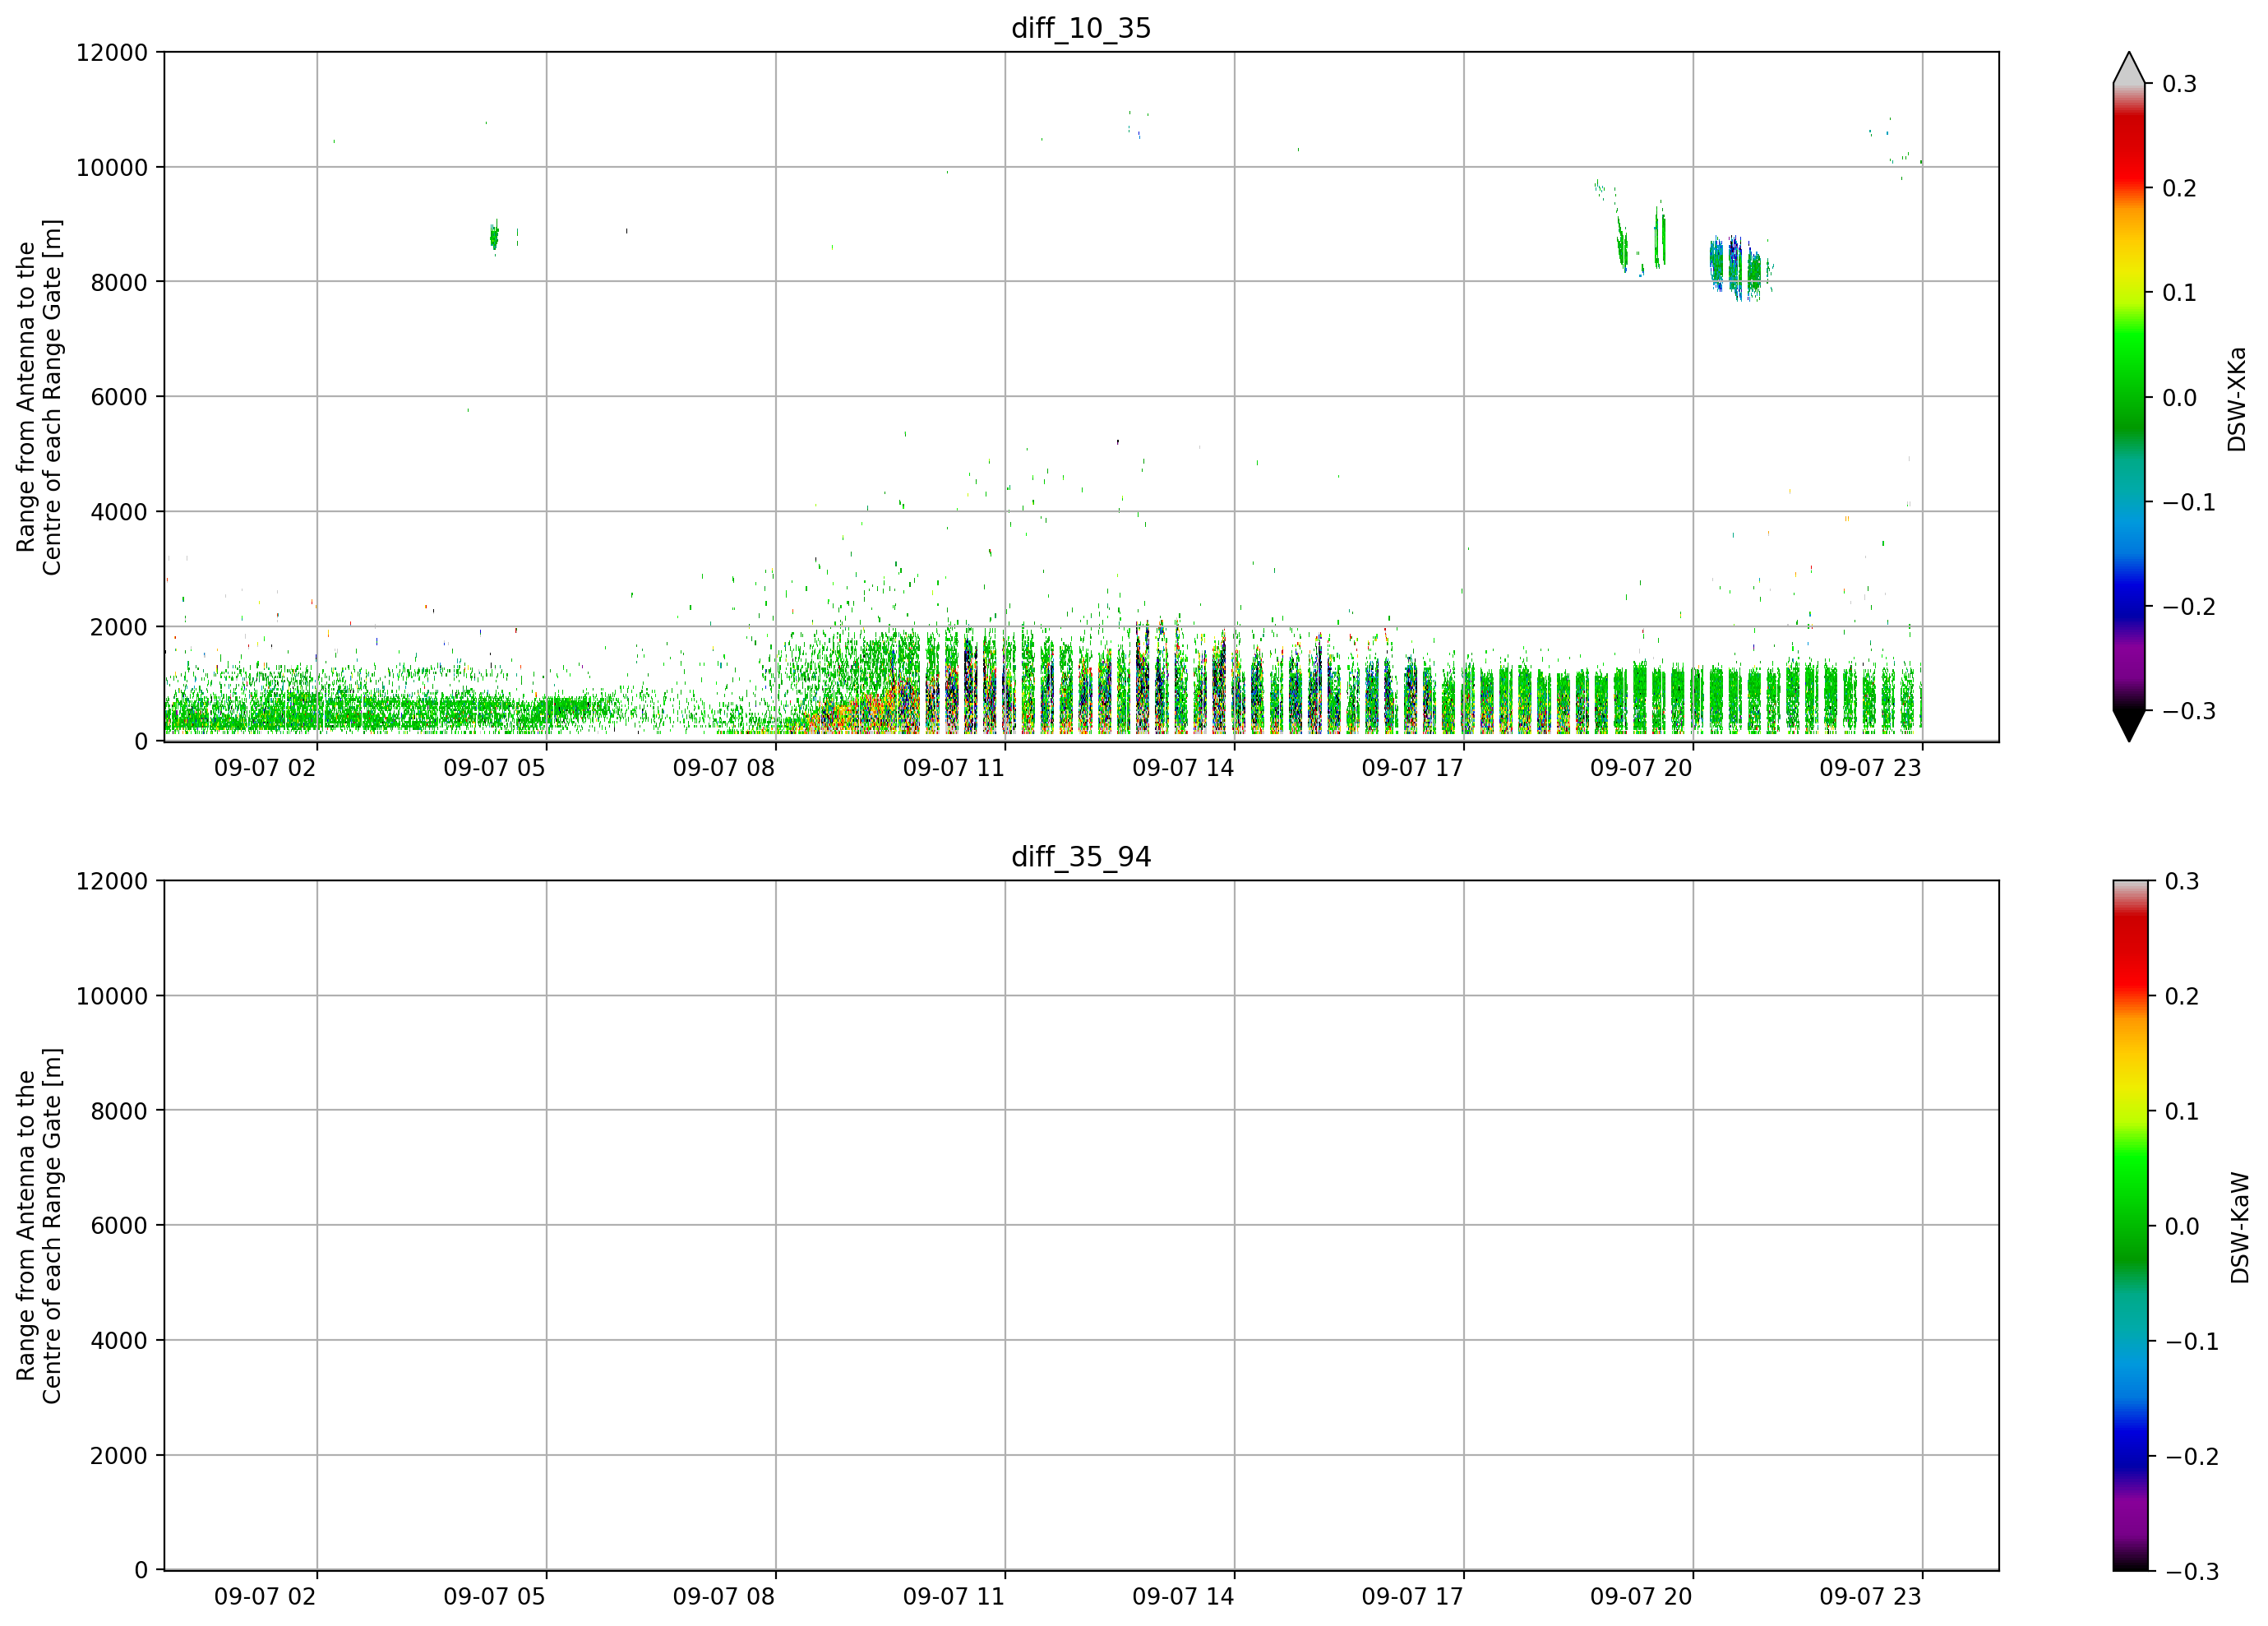Click the 0.3 tick on DSW-KaW colorbar
This screenshot has height=1626, width=2268.
2181,881
